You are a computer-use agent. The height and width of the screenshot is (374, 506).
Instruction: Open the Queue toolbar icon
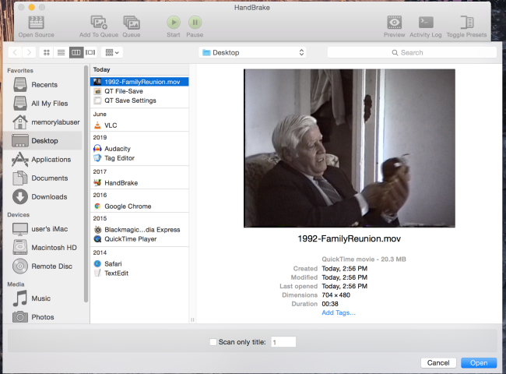[x=131, y=23]
